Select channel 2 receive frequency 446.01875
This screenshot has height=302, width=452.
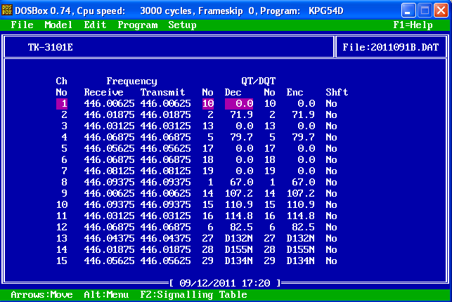click(109, 115)
